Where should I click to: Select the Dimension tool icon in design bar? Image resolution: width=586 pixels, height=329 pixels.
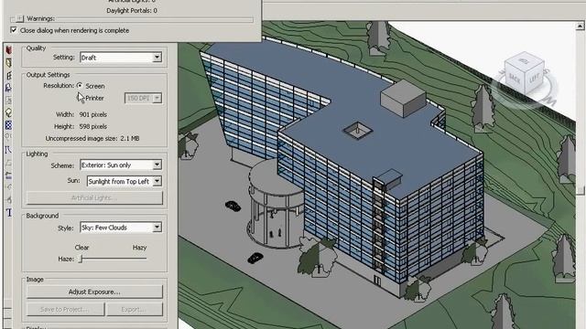coord(8,175)
